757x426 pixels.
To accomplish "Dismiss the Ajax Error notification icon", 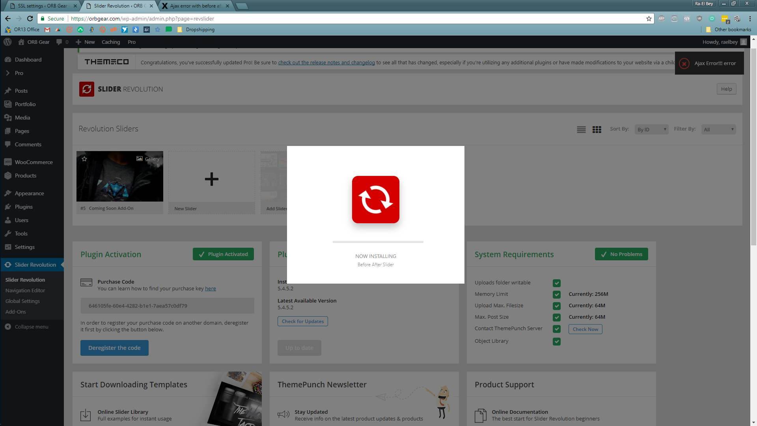I will point(684,64).
